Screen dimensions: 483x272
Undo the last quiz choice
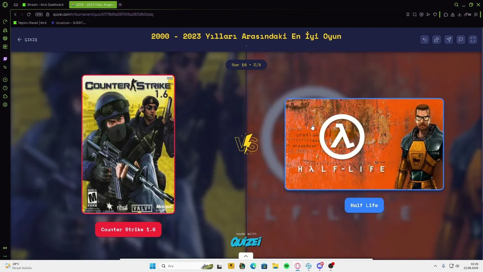coord(425,40)
